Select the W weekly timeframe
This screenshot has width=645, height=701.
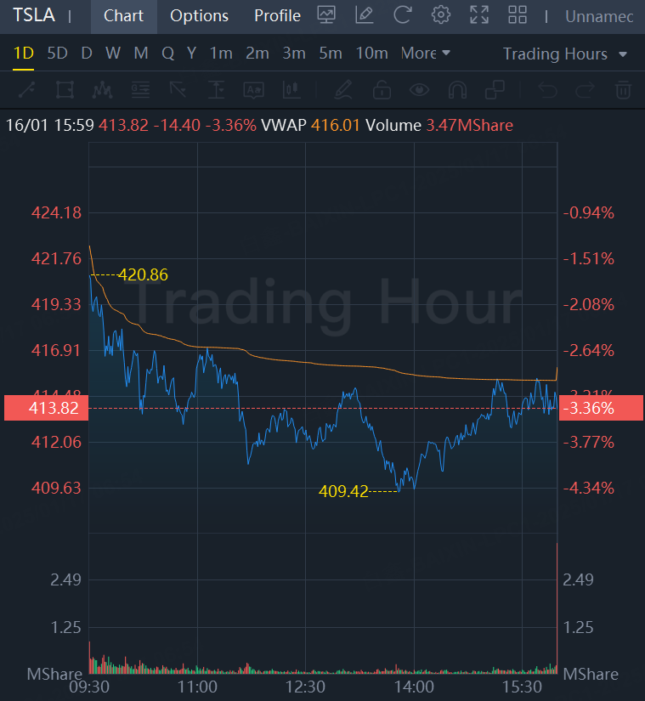(x=113, y=54)
